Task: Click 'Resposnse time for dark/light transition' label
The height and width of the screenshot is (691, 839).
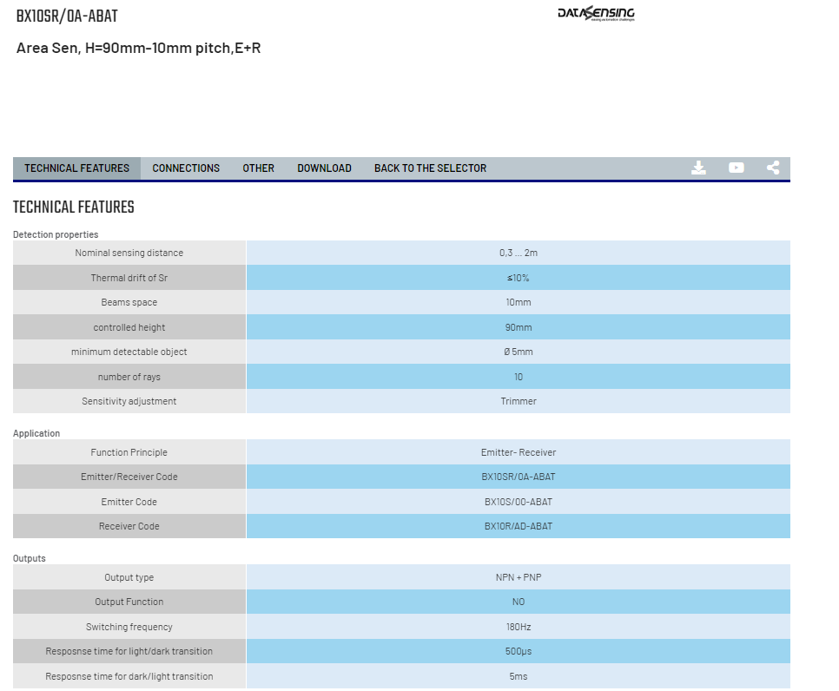Action: [129, 677]
